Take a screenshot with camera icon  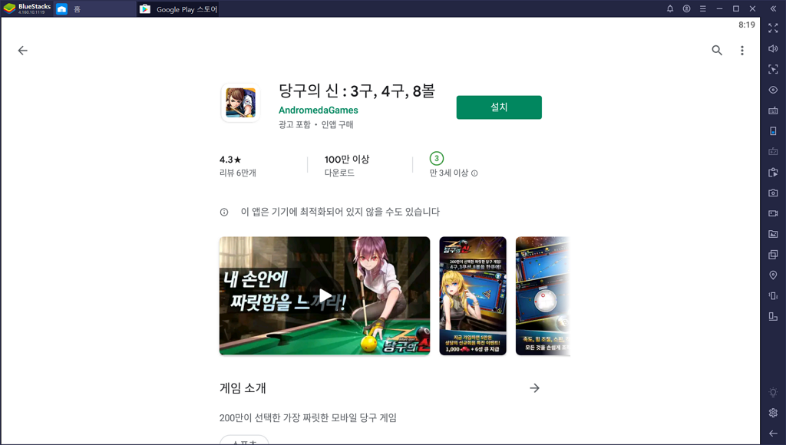773,193
